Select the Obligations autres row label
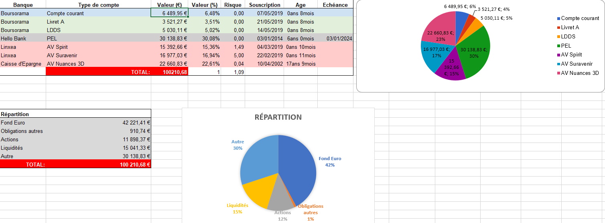Screen dimensions: 605x223 (22, 131)
